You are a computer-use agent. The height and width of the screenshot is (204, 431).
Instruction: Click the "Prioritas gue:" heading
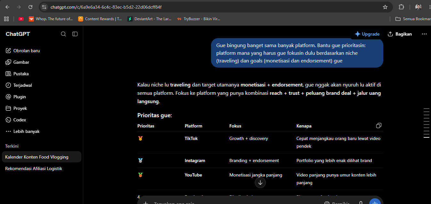click(155, 115)
